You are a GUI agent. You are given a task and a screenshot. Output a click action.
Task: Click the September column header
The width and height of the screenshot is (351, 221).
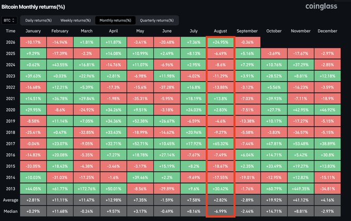click(247, 31)
